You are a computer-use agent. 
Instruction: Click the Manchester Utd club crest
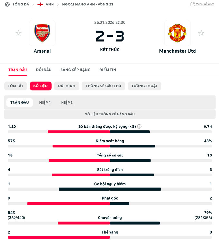point(177,33)
